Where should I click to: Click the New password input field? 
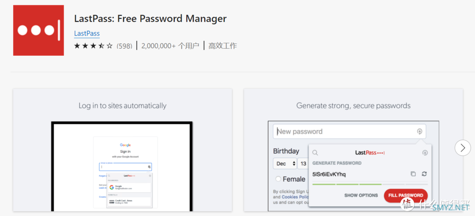[x=349, y=132]
